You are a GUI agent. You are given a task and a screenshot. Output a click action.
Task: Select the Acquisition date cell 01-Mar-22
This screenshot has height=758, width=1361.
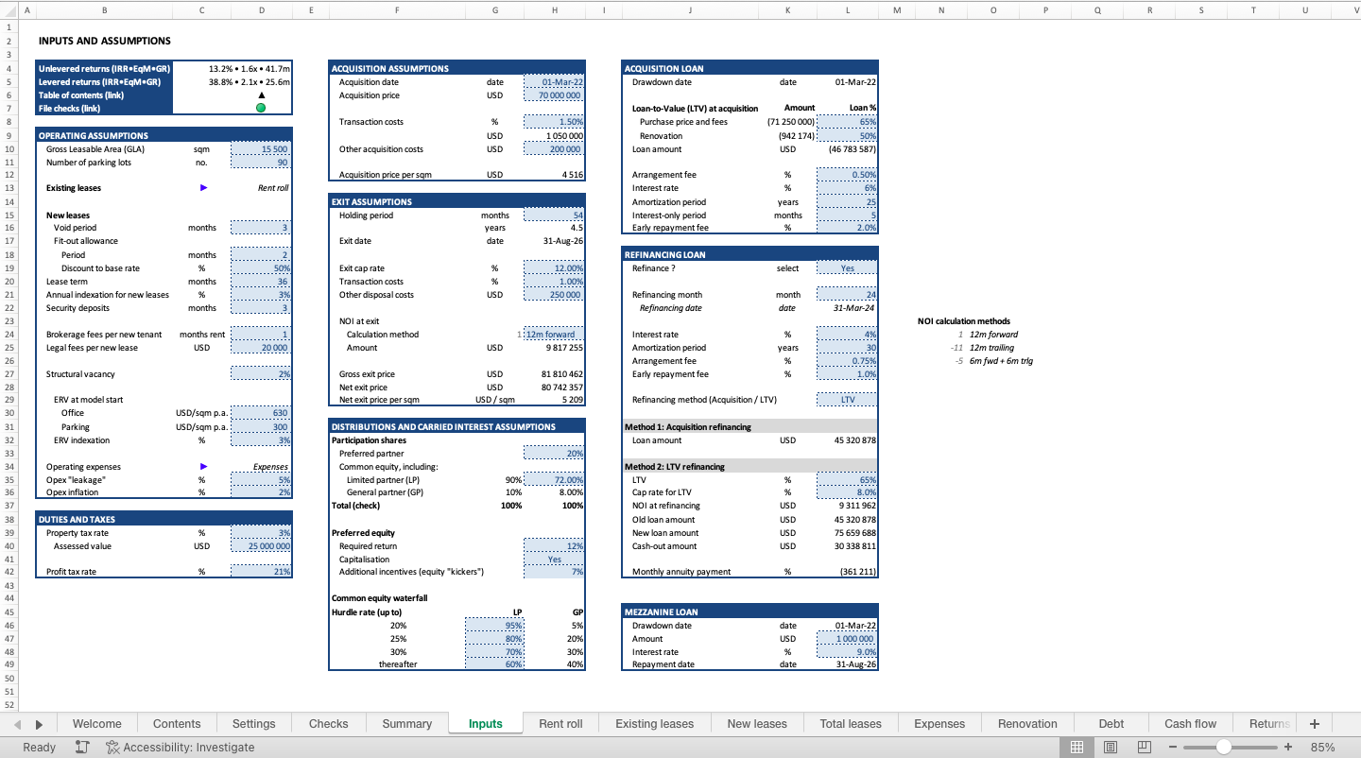[554, 82]
